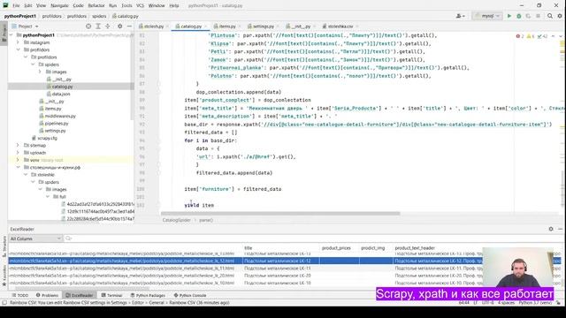Toggle the Python Console tool window
The image size is (566, 318).
click(x=190, y=295)
